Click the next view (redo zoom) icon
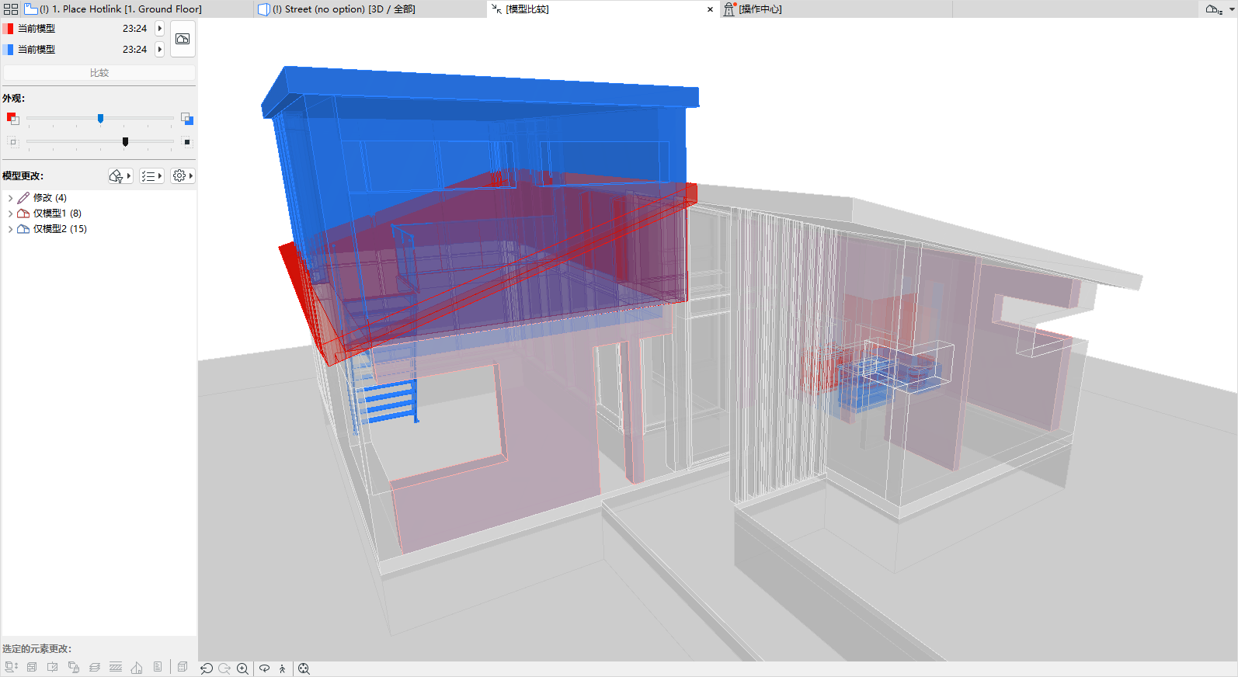1238x677 pixels. (x=224, y=668)
